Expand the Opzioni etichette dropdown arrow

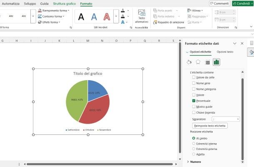[187, 52]
